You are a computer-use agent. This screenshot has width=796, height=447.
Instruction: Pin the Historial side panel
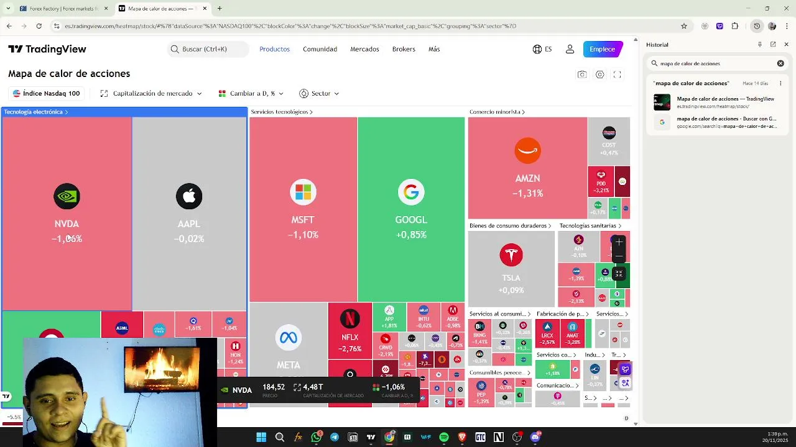coord(760,45)
